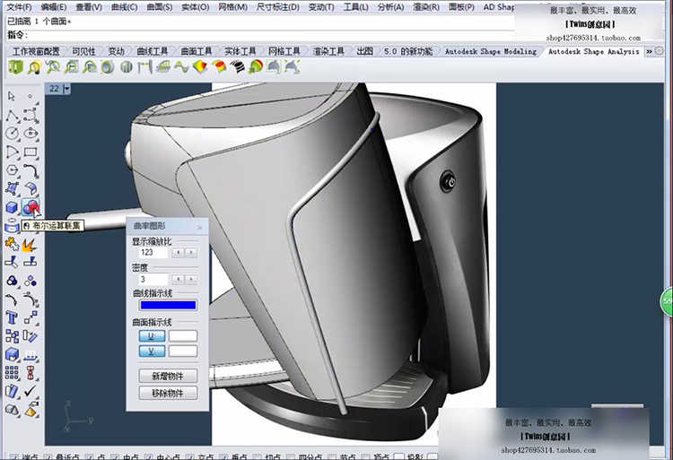Screen dimensions: 673x460
Task: Open the white color swatch beside V
Action: click(183, 352)
